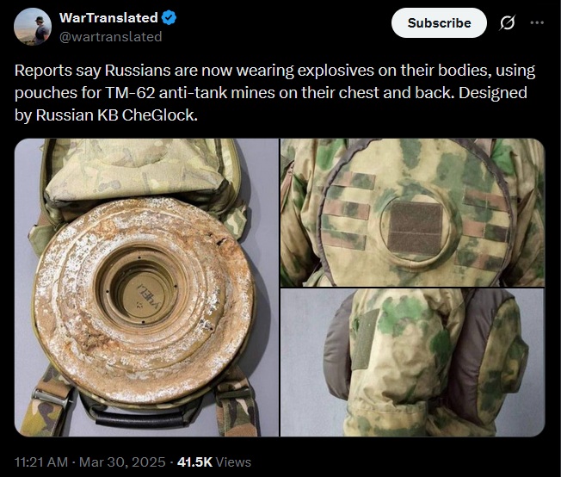View the 41.5K Views analytics

(x=214, y=462)
